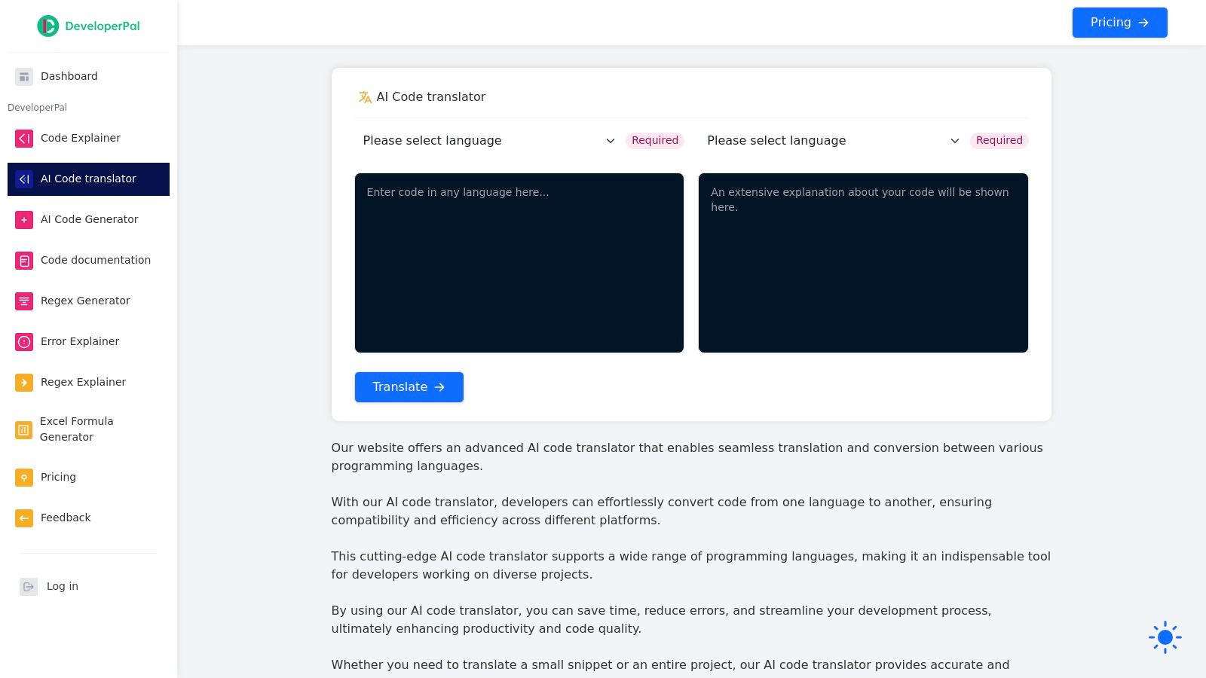Click the code input text area

(x=519, y=263)
